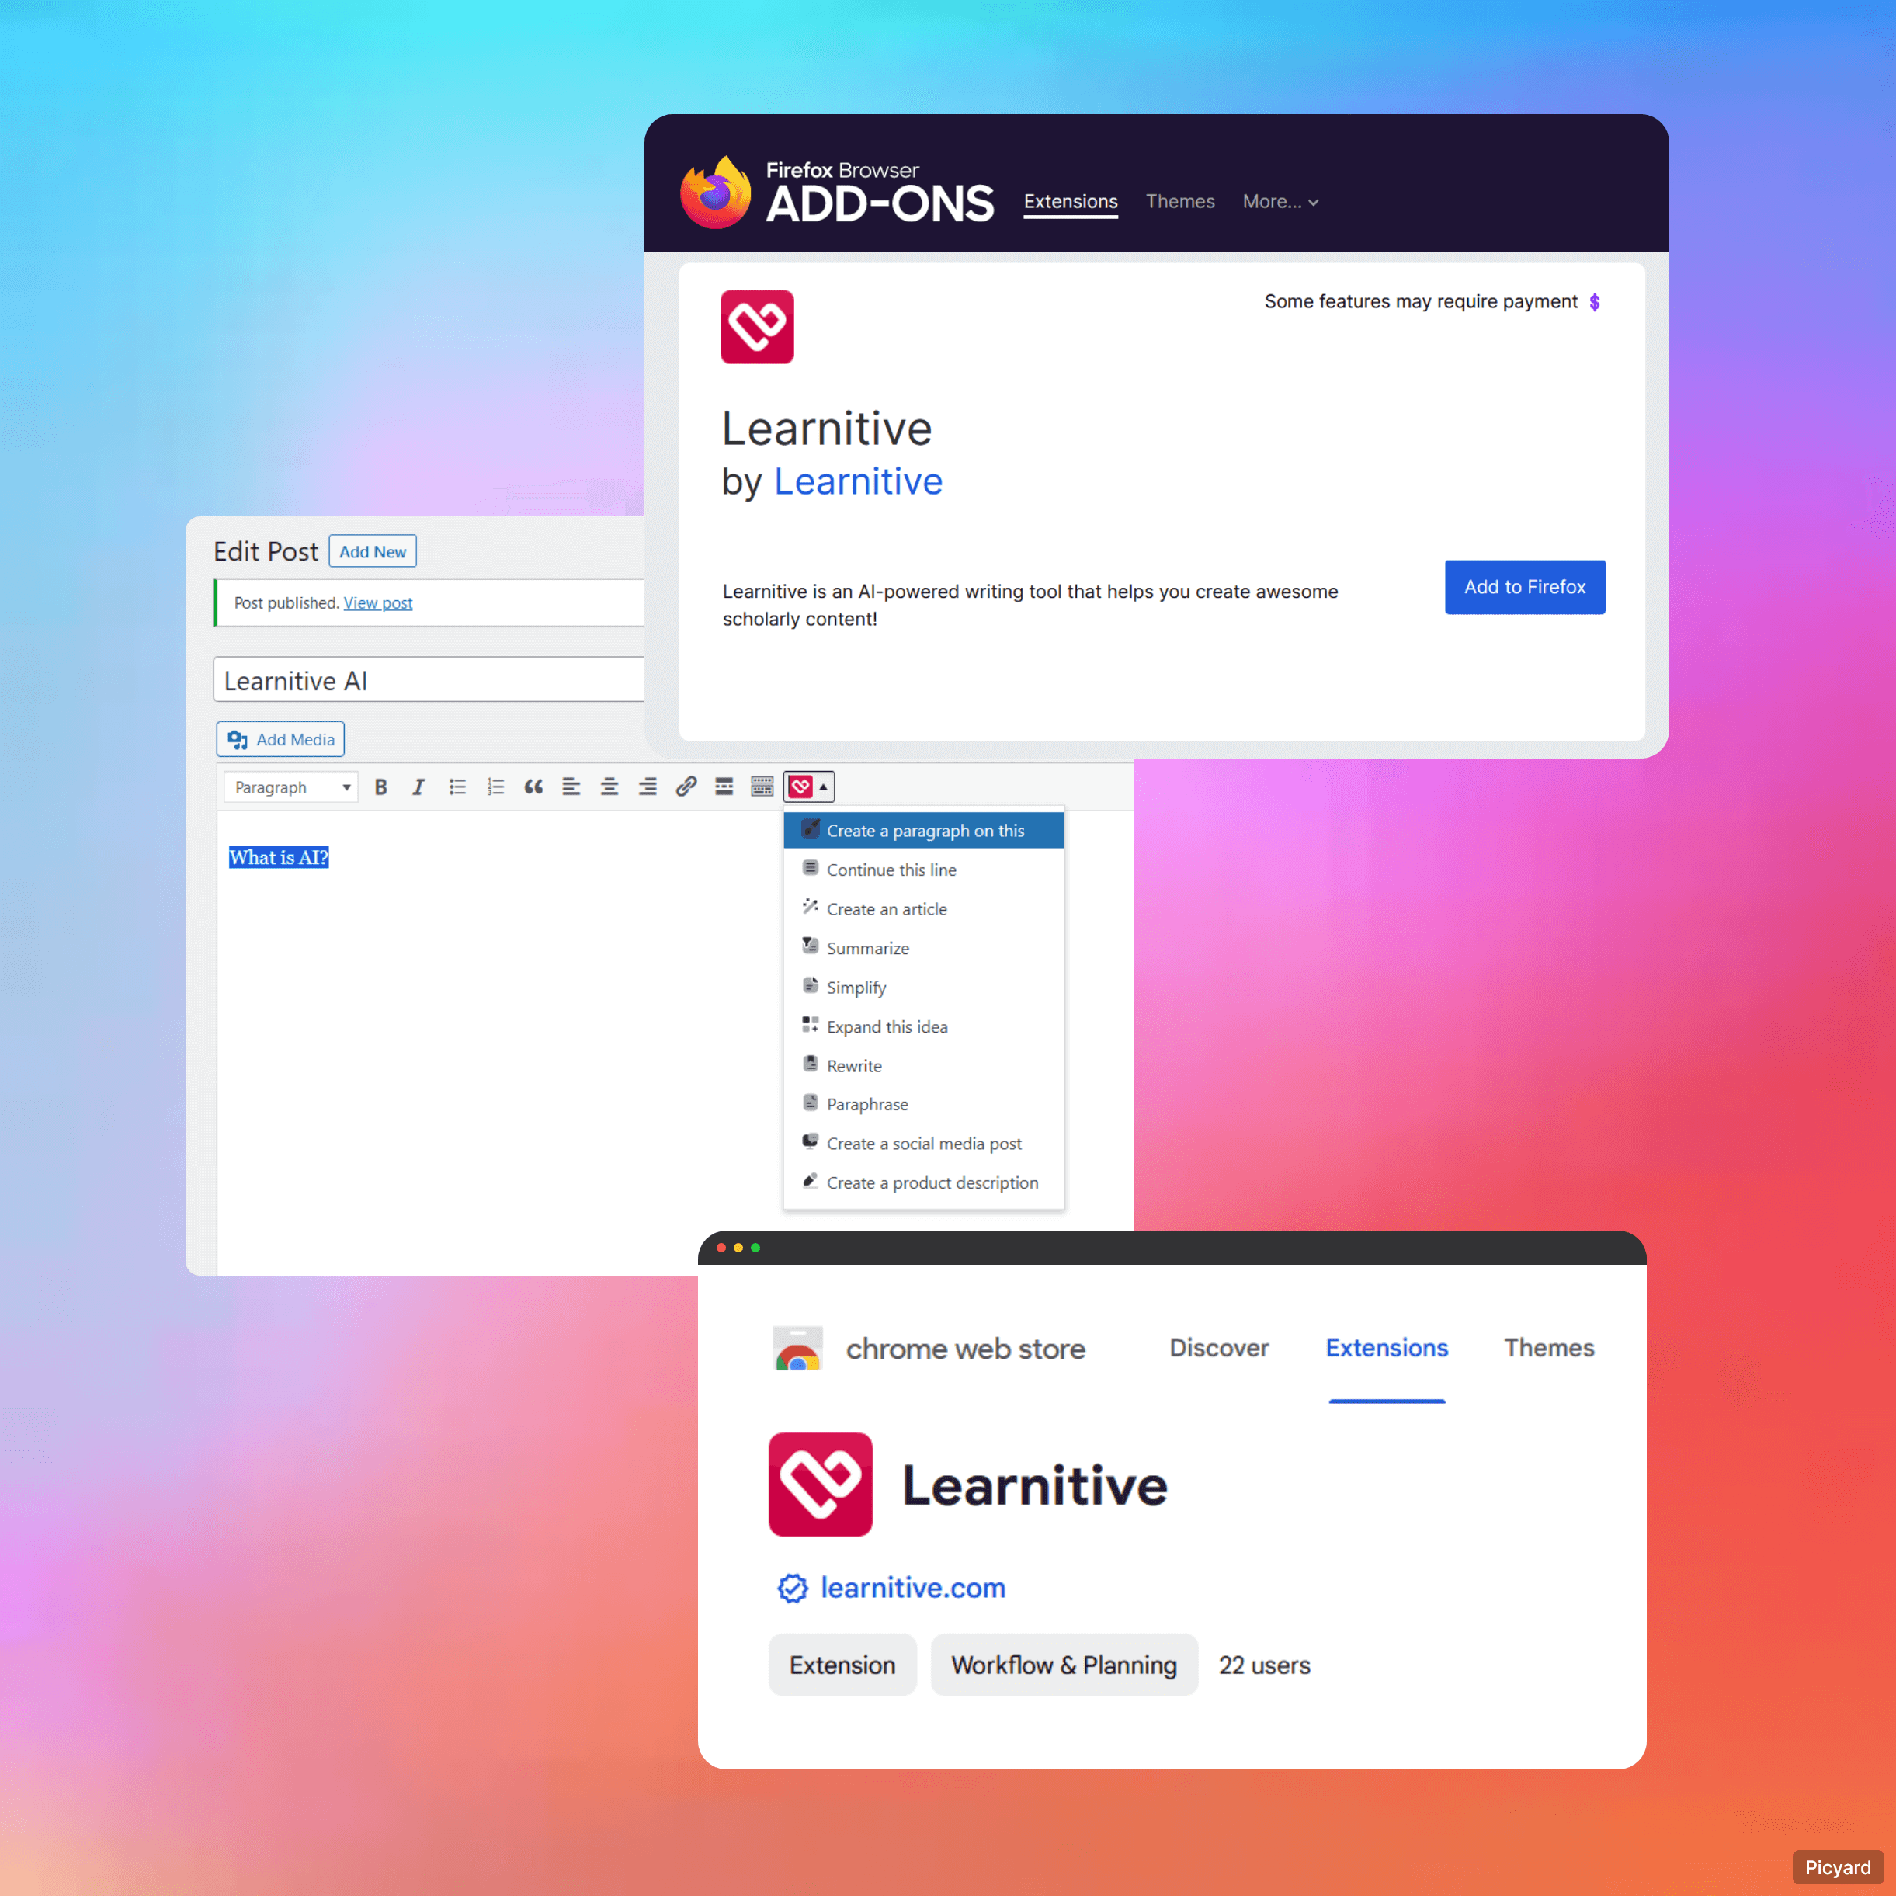Open the View post link
The image size is (1896, 1896).
(x=378, y=602)
